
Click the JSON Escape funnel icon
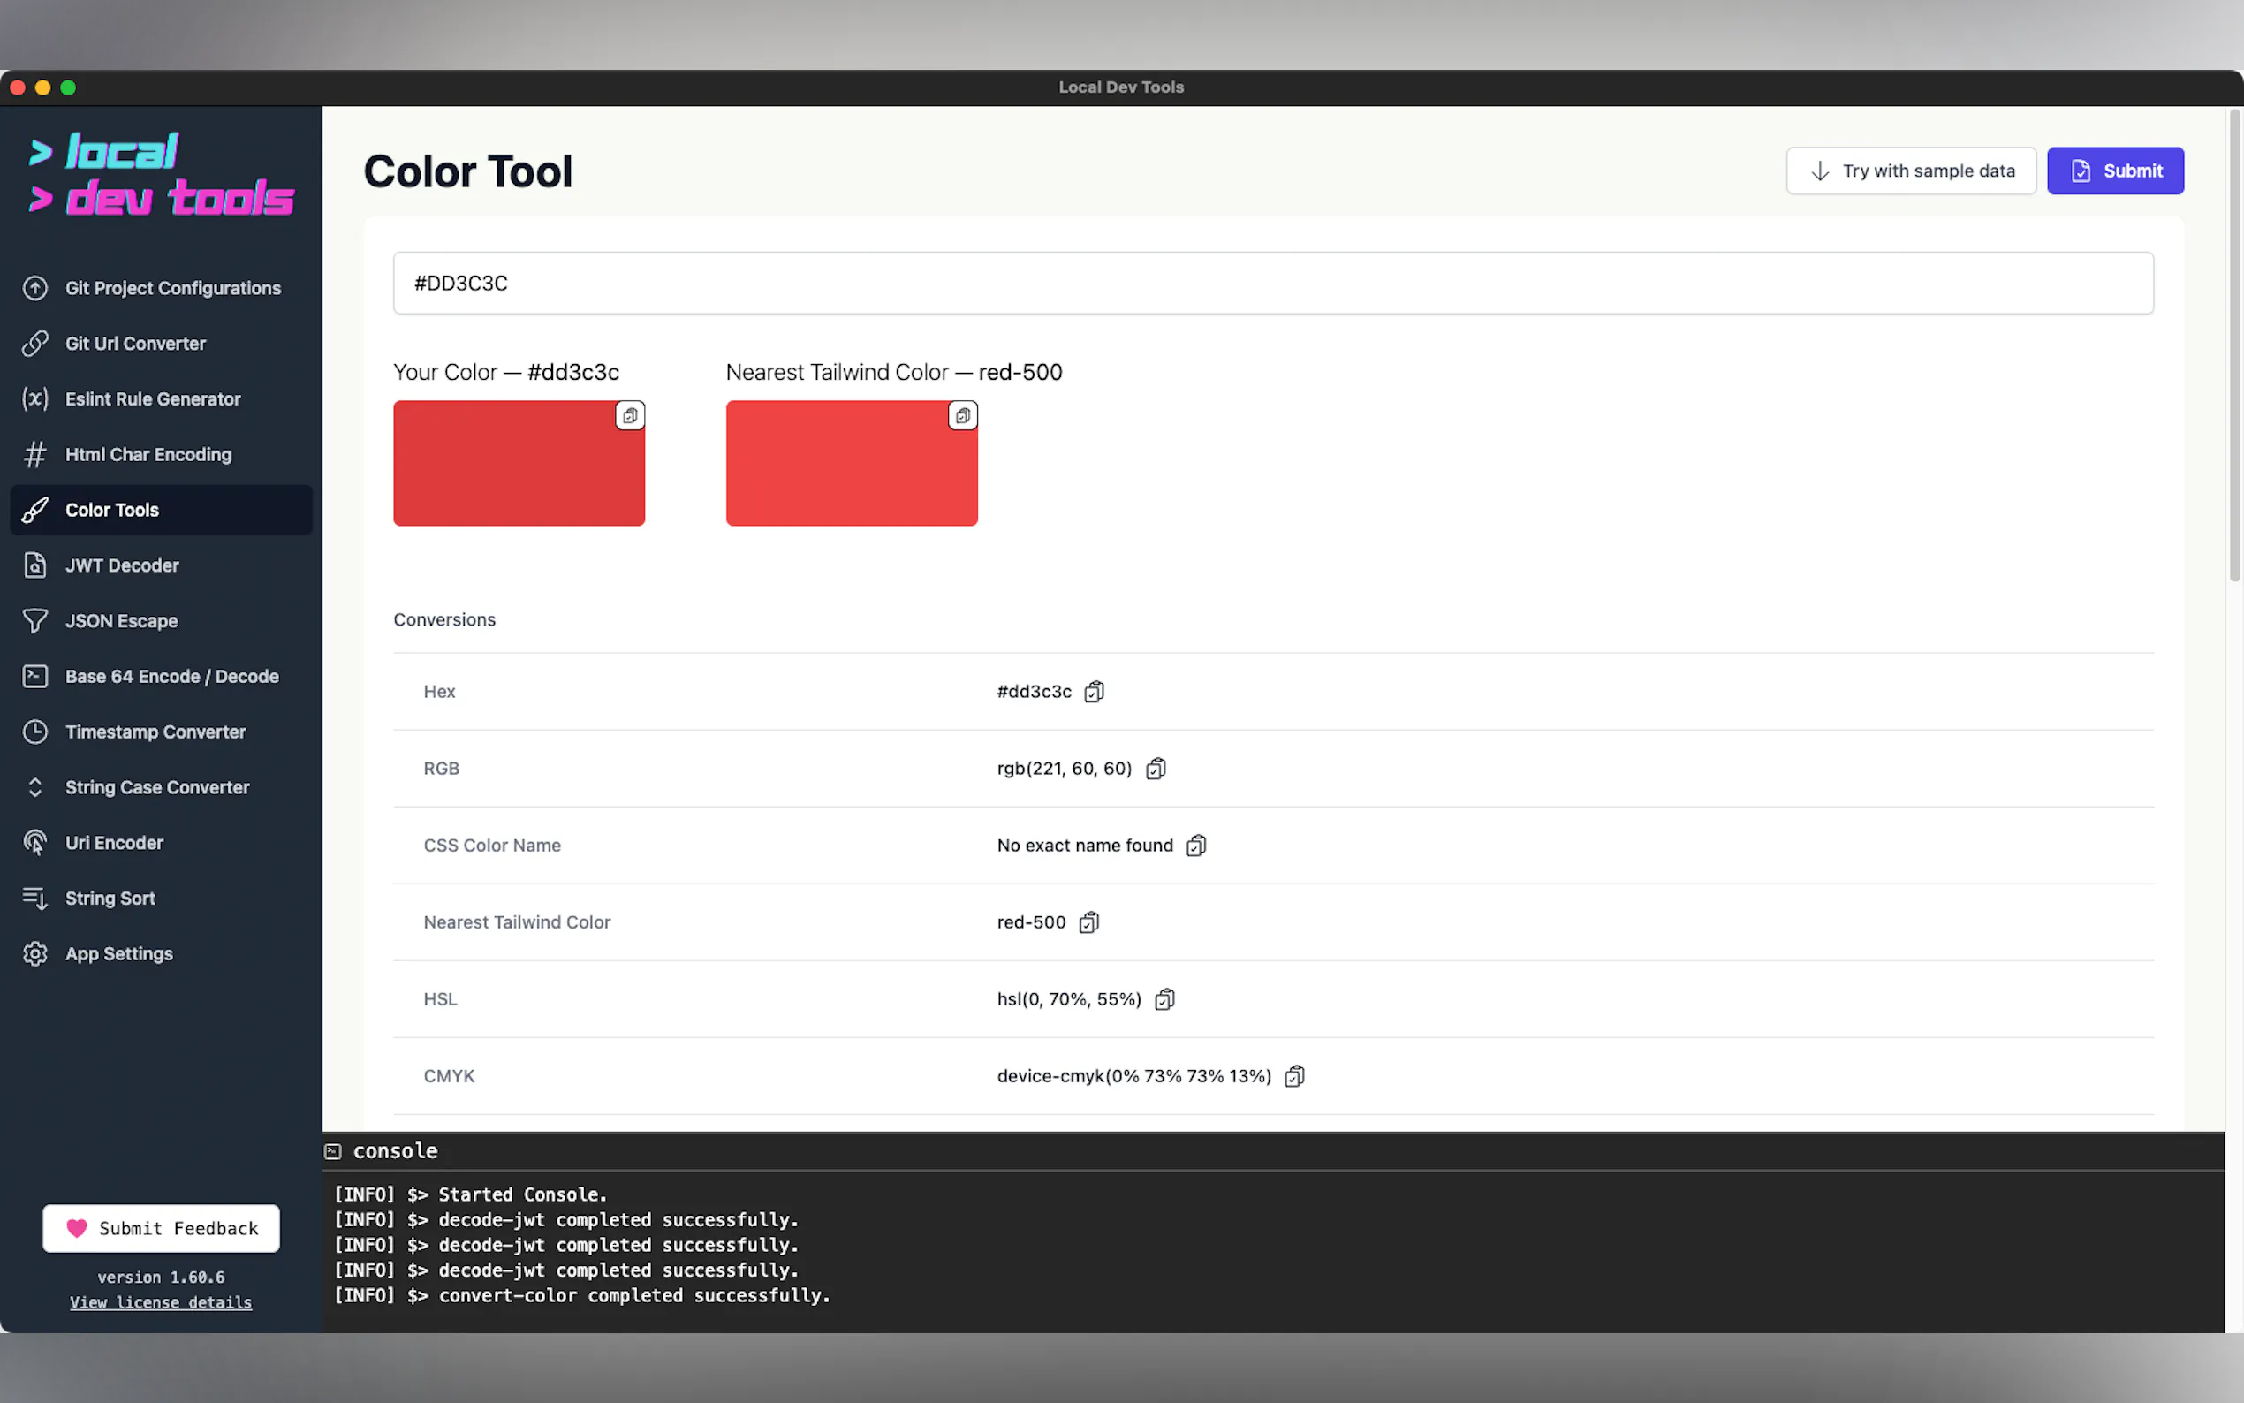pyautogui.click(x=35, y=621)
